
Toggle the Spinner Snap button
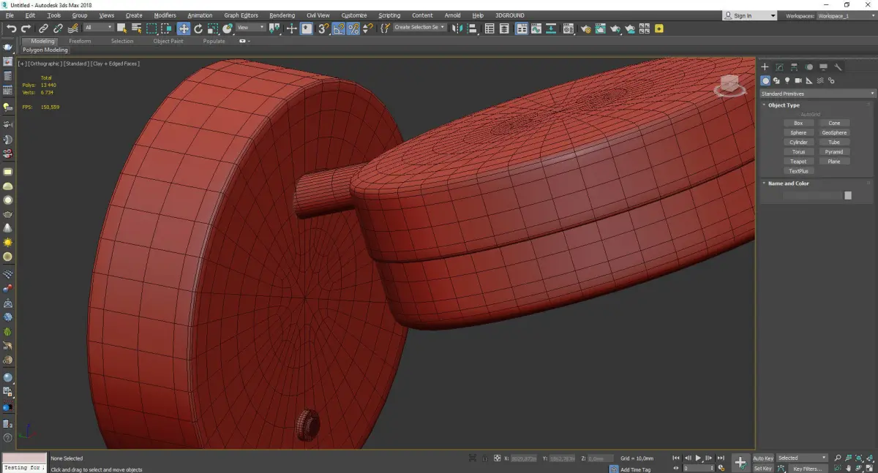coord(367,29)
